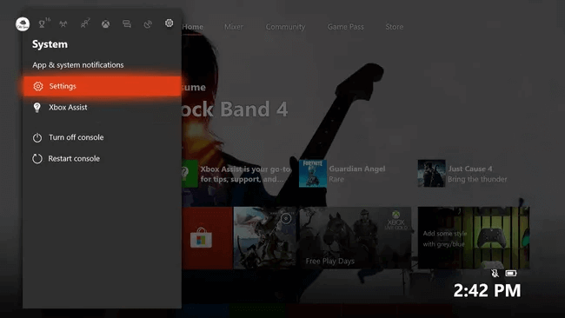
Task: Select the System gear tab icon
Action: click(x=169, y=23)
